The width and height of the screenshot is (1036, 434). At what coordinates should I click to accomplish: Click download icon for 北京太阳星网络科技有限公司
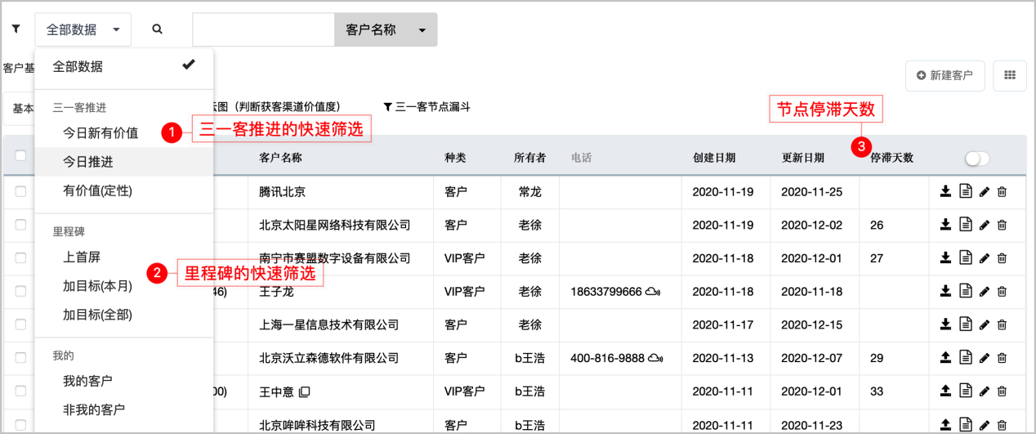(945, 225)
